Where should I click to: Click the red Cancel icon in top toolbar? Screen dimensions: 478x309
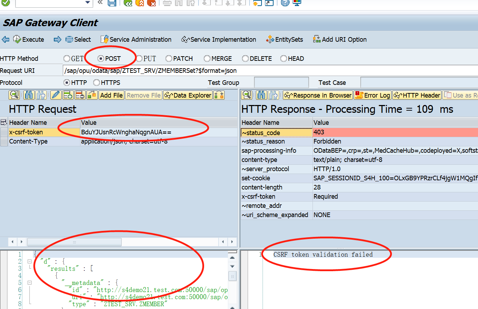pos(151,3)
